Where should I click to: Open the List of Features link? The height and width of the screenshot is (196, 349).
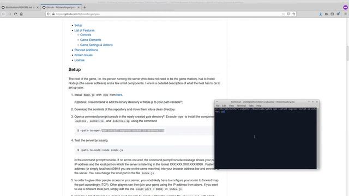point(85,30)
